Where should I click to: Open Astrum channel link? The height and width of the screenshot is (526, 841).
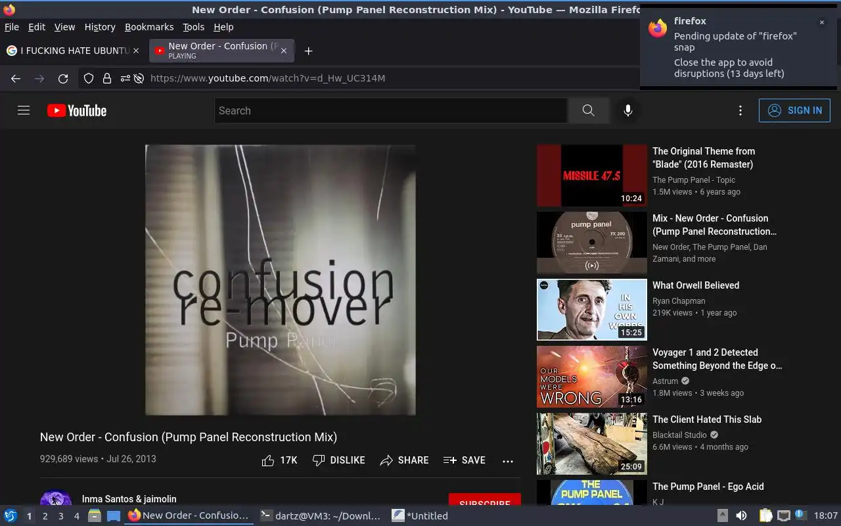pos(666,381)
